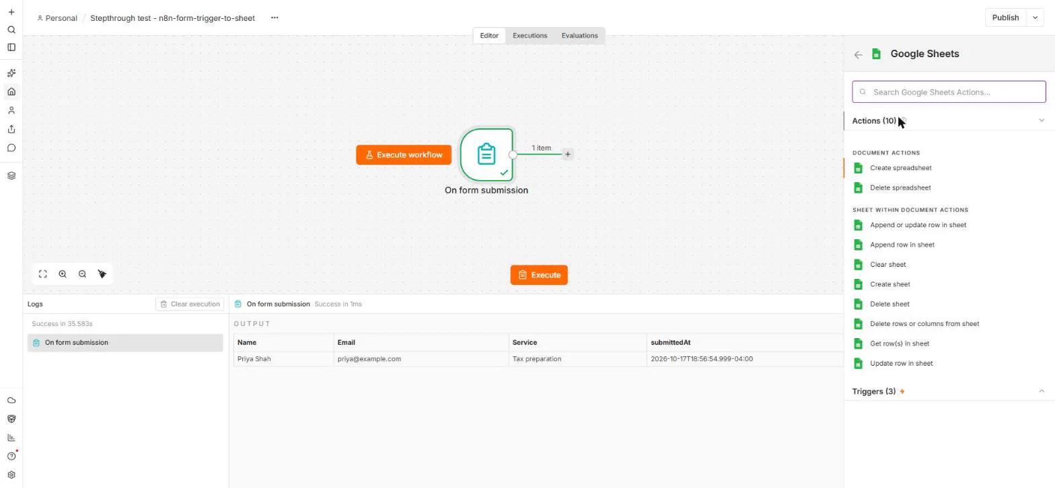Open the workflow three-dots menu
1055x488 pixels.
point(275,18)
